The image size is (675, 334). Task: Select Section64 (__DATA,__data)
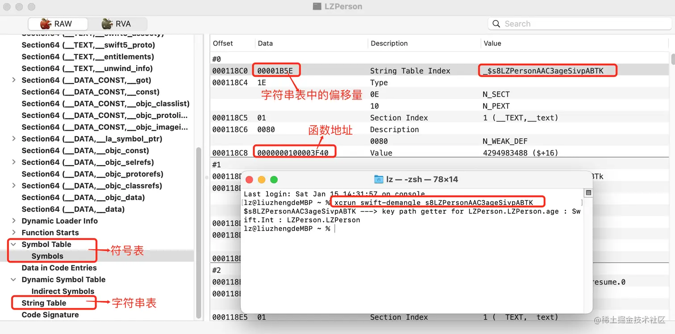point(73,209)
